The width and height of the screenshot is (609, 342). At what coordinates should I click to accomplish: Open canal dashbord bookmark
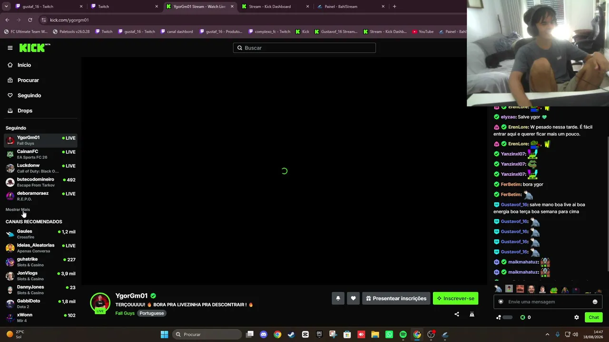[x=177, y=32]
